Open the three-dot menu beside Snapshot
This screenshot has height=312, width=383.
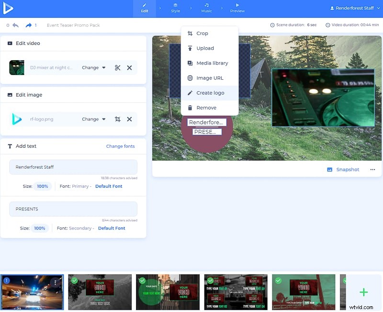(x=372, y=170)
